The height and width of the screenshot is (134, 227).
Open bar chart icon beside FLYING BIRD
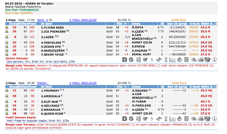click(7, 27)
